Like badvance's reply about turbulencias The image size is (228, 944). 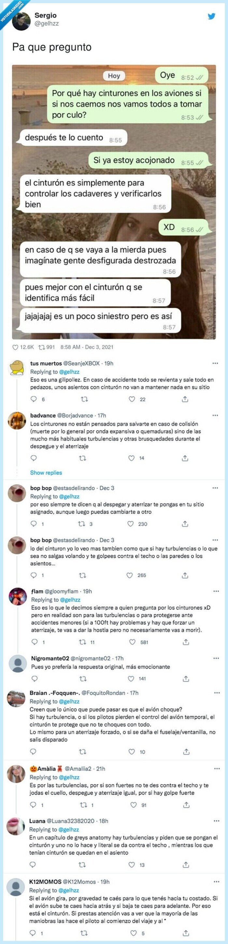(x=131, y=458)
